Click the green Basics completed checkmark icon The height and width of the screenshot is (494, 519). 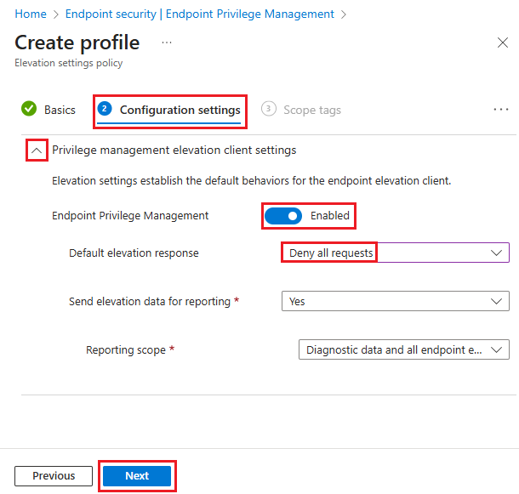pyautogui.click(x=29, y=109)
